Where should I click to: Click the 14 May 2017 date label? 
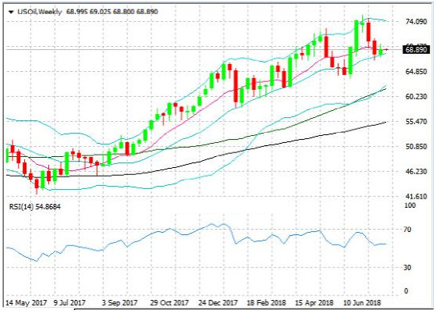point(27,302)
